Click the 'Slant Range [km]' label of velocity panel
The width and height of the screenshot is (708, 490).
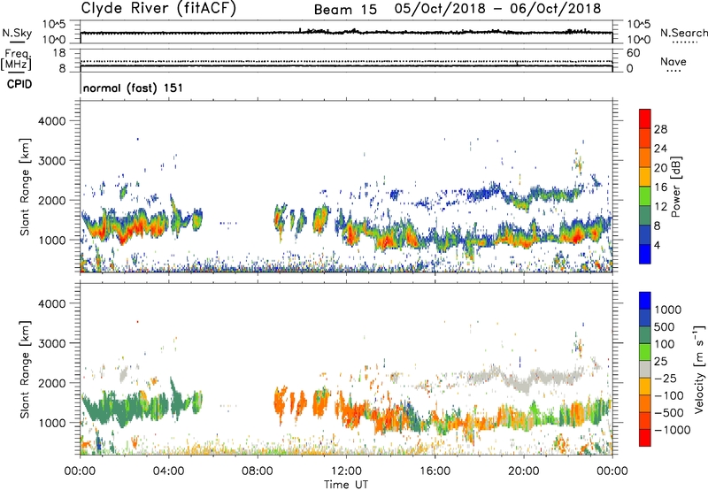tap(25, 369)
